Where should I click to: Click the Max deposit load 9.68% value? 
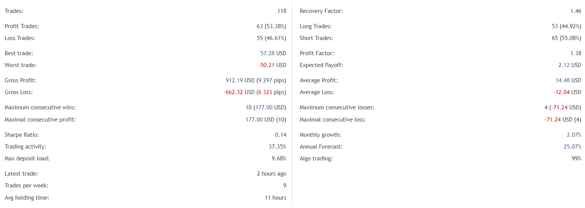click(279, 158)
